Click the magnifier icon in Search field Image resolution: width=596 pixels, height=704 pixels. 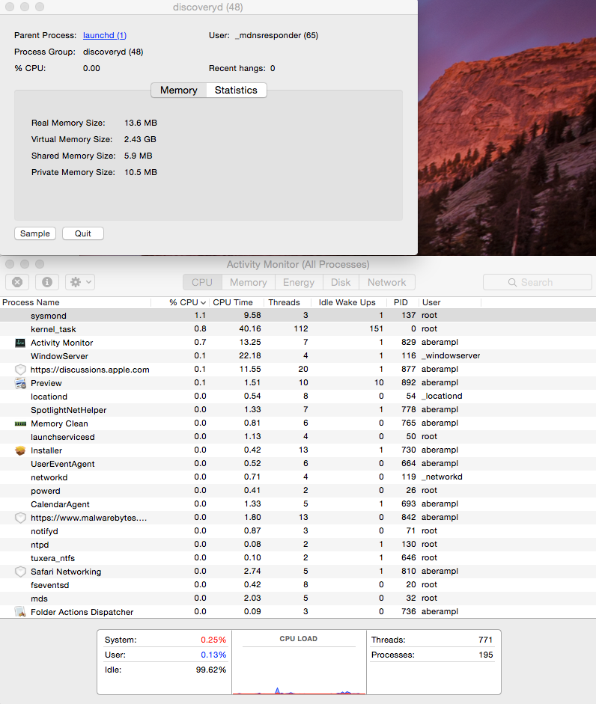tap(512, 282)
